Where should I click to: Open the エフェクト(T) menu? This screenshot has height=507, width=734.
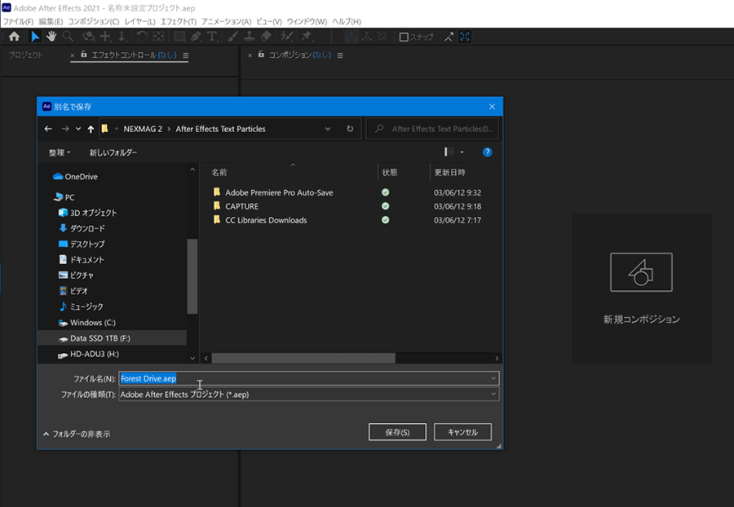click(x=179, y=21)
